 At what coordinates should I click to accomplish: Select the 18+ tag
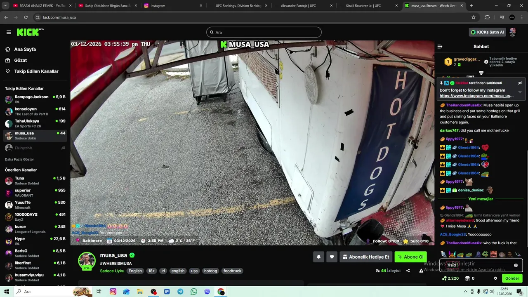point(151,271)
